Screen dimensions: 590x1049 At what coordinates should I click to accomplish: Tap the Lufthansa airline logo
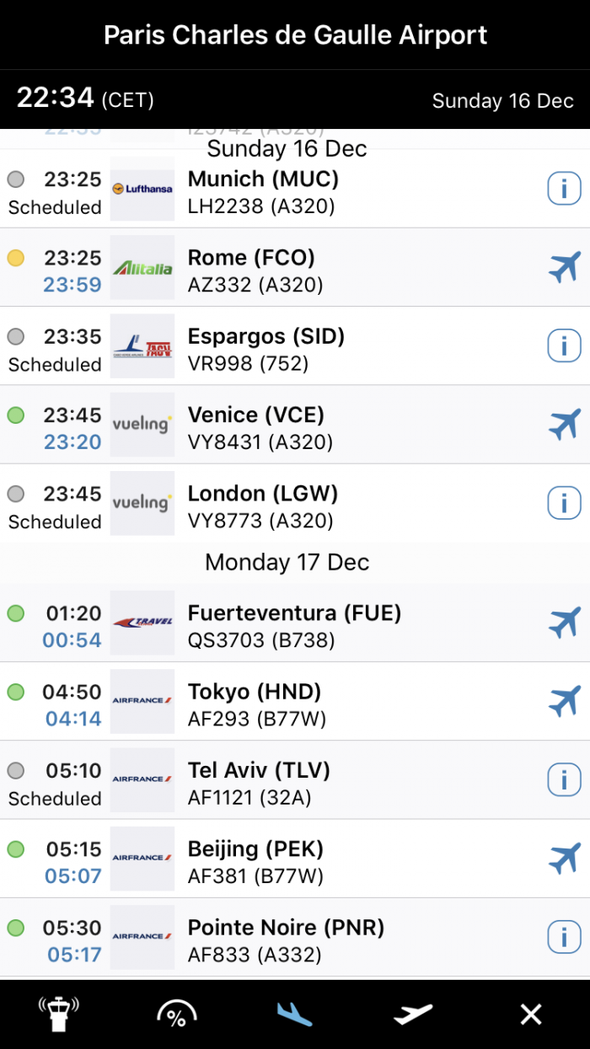tap(142, 190)
